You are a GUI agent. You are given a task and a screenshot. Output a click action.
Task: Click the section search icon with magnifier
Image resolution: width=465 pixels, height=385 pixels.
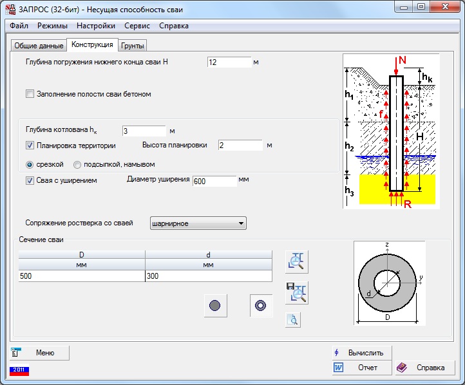(297, 262)
